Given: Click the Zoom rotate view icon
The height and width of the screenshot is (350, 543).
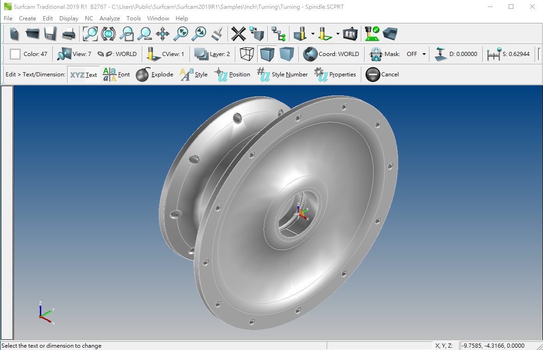Looking at the screenshot, I should click(108, 34).
